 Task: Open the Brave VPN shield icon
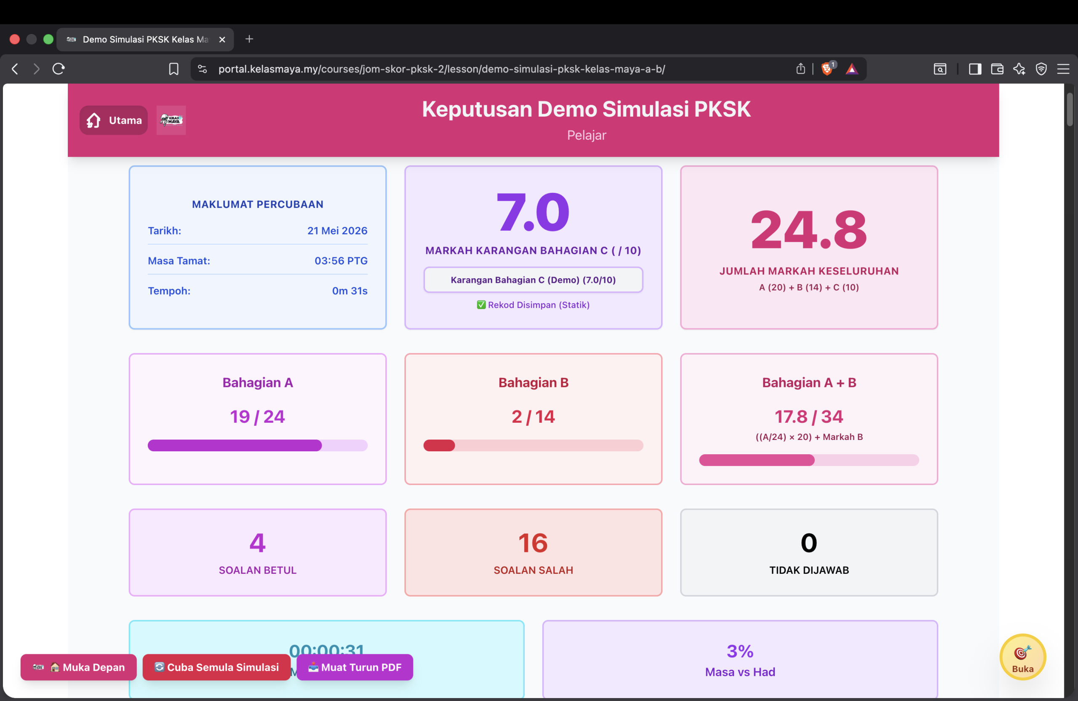(x=1041, y=69)
